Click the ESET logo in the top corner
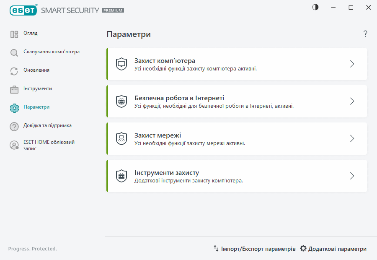Image resolution: width=377 pixels, height=260 pixels. coord(23,10)
